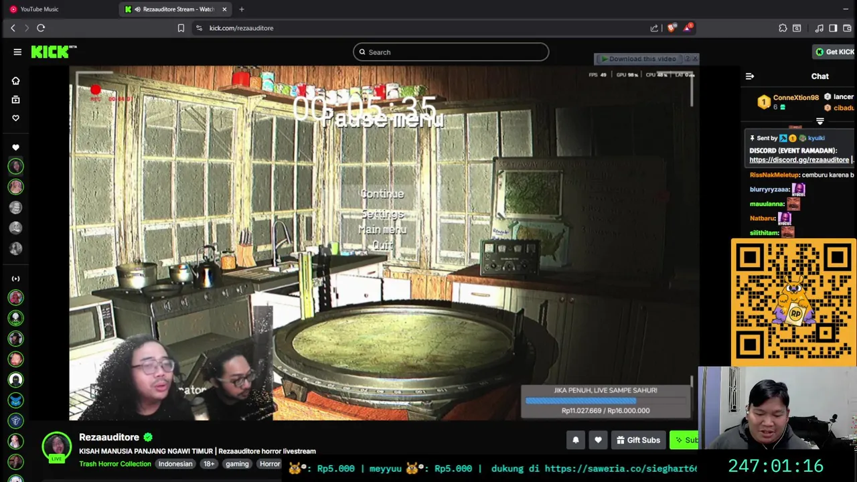Image resolution: width=857 pixels, height=482 pixels.
Task: Open the Extensions puzzle icon
Action: 783,28
